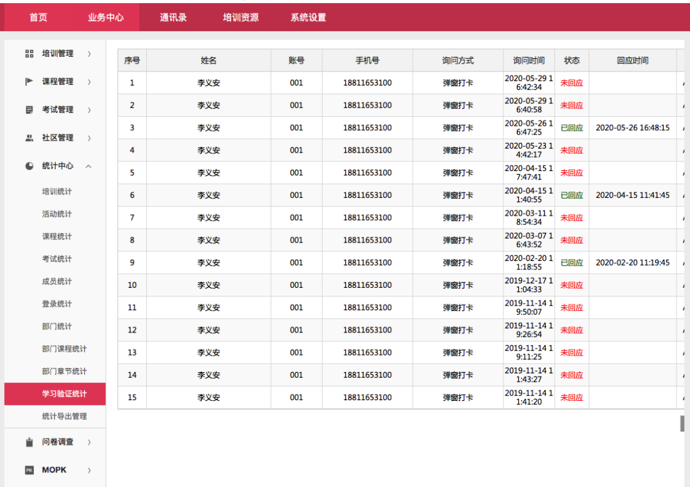
Task: Click the 课程管理 flag icon
Action: click(x=29, y=82)
